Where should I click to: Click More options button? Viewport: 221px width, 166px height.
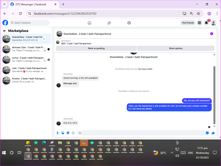tap(176, 48)
